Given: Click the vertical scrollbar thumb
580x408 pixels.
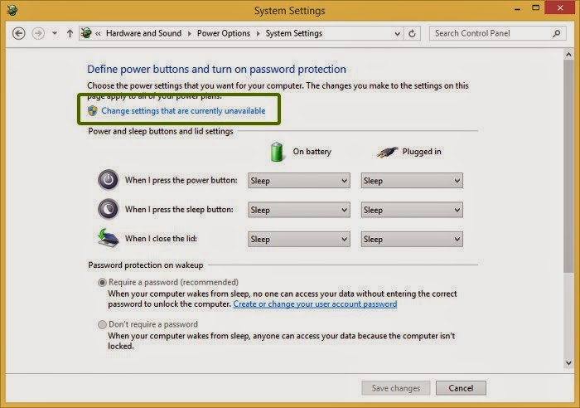Looking at the screenshot, I should pos(568,167).
